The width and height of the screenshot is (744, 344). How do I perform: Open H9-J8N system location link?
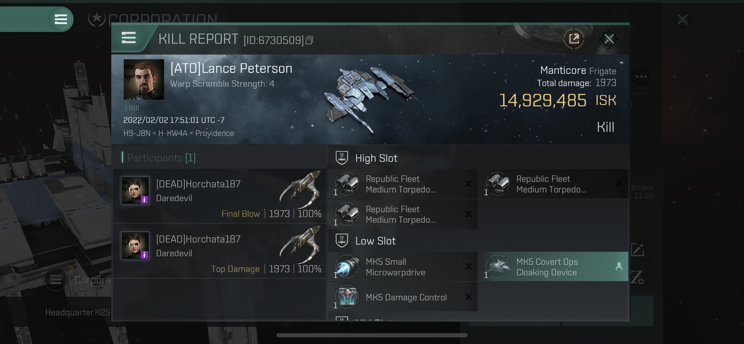[137, 133]
